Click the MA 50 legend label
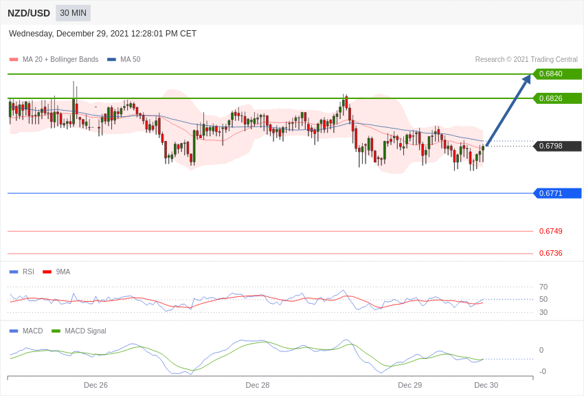584x396 pixels. pos(131,59)
